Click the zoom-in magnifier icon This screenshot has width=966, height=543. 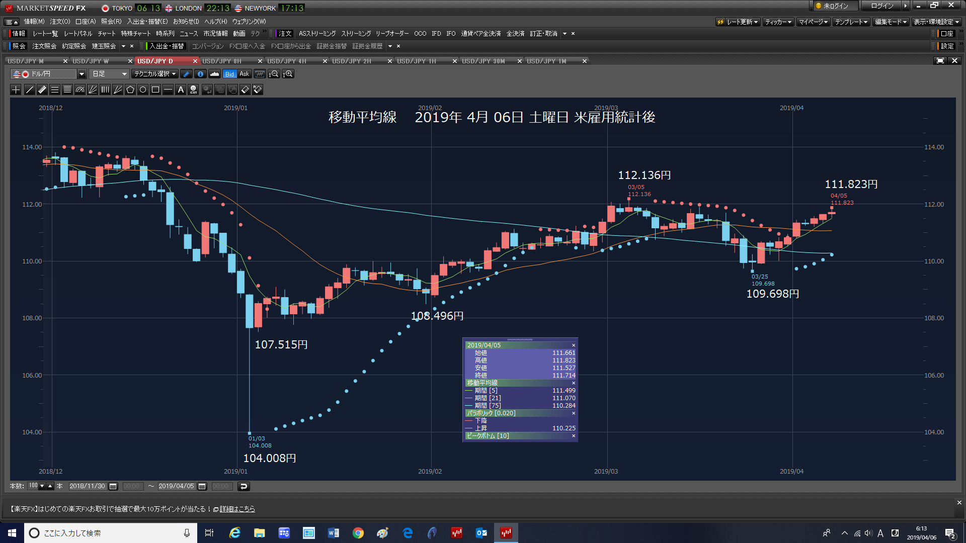[288, 74]
